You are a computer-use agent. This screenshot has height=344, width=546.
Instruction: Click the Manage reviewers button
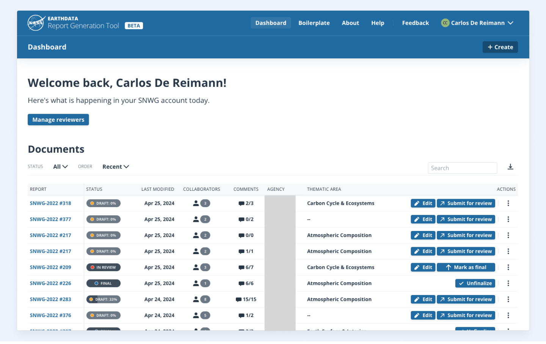58,120
